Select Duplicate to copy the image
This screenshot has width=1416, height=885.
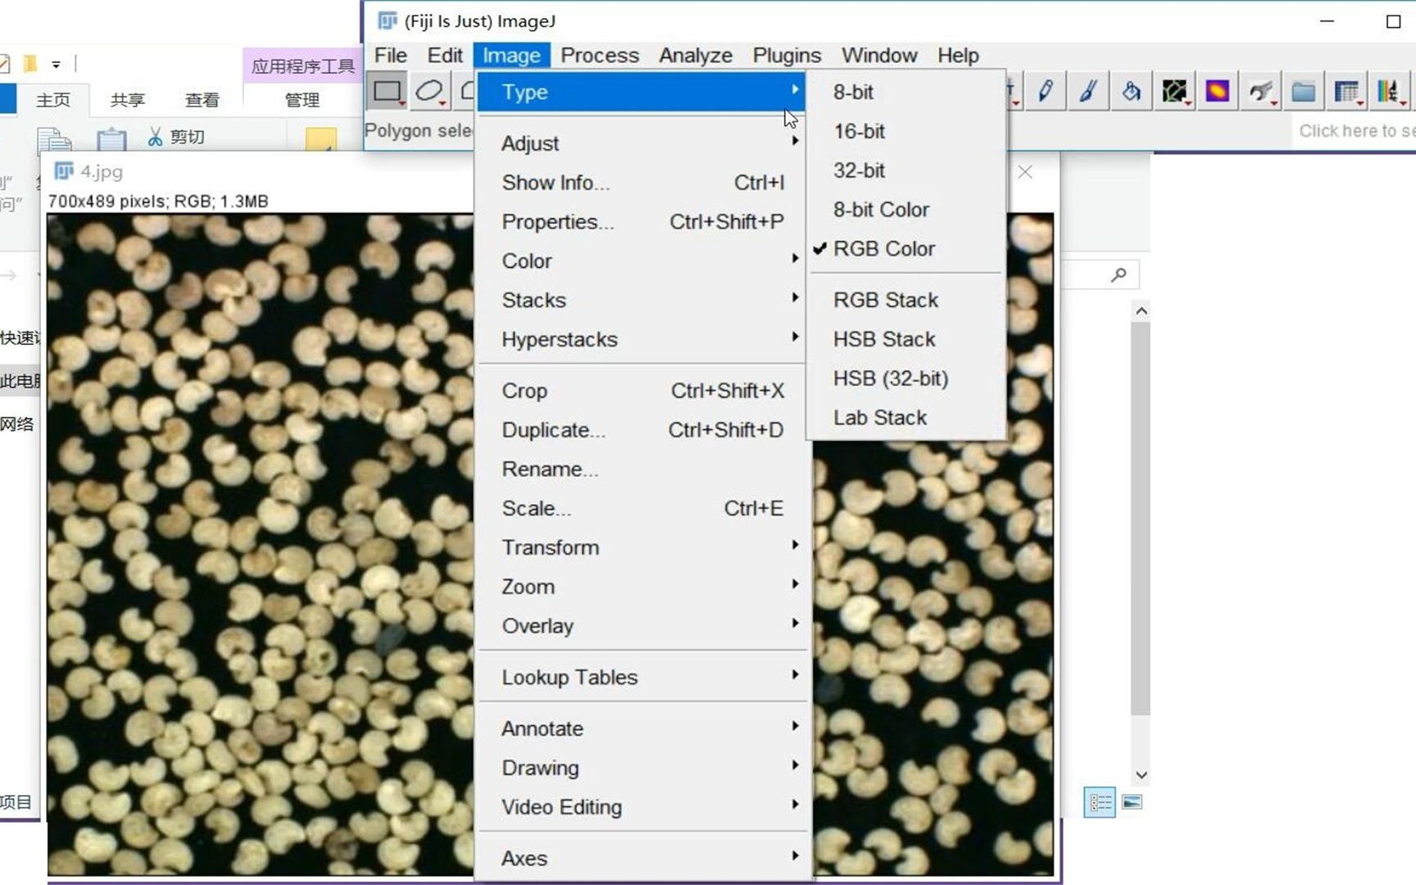(x=553, y=429)
